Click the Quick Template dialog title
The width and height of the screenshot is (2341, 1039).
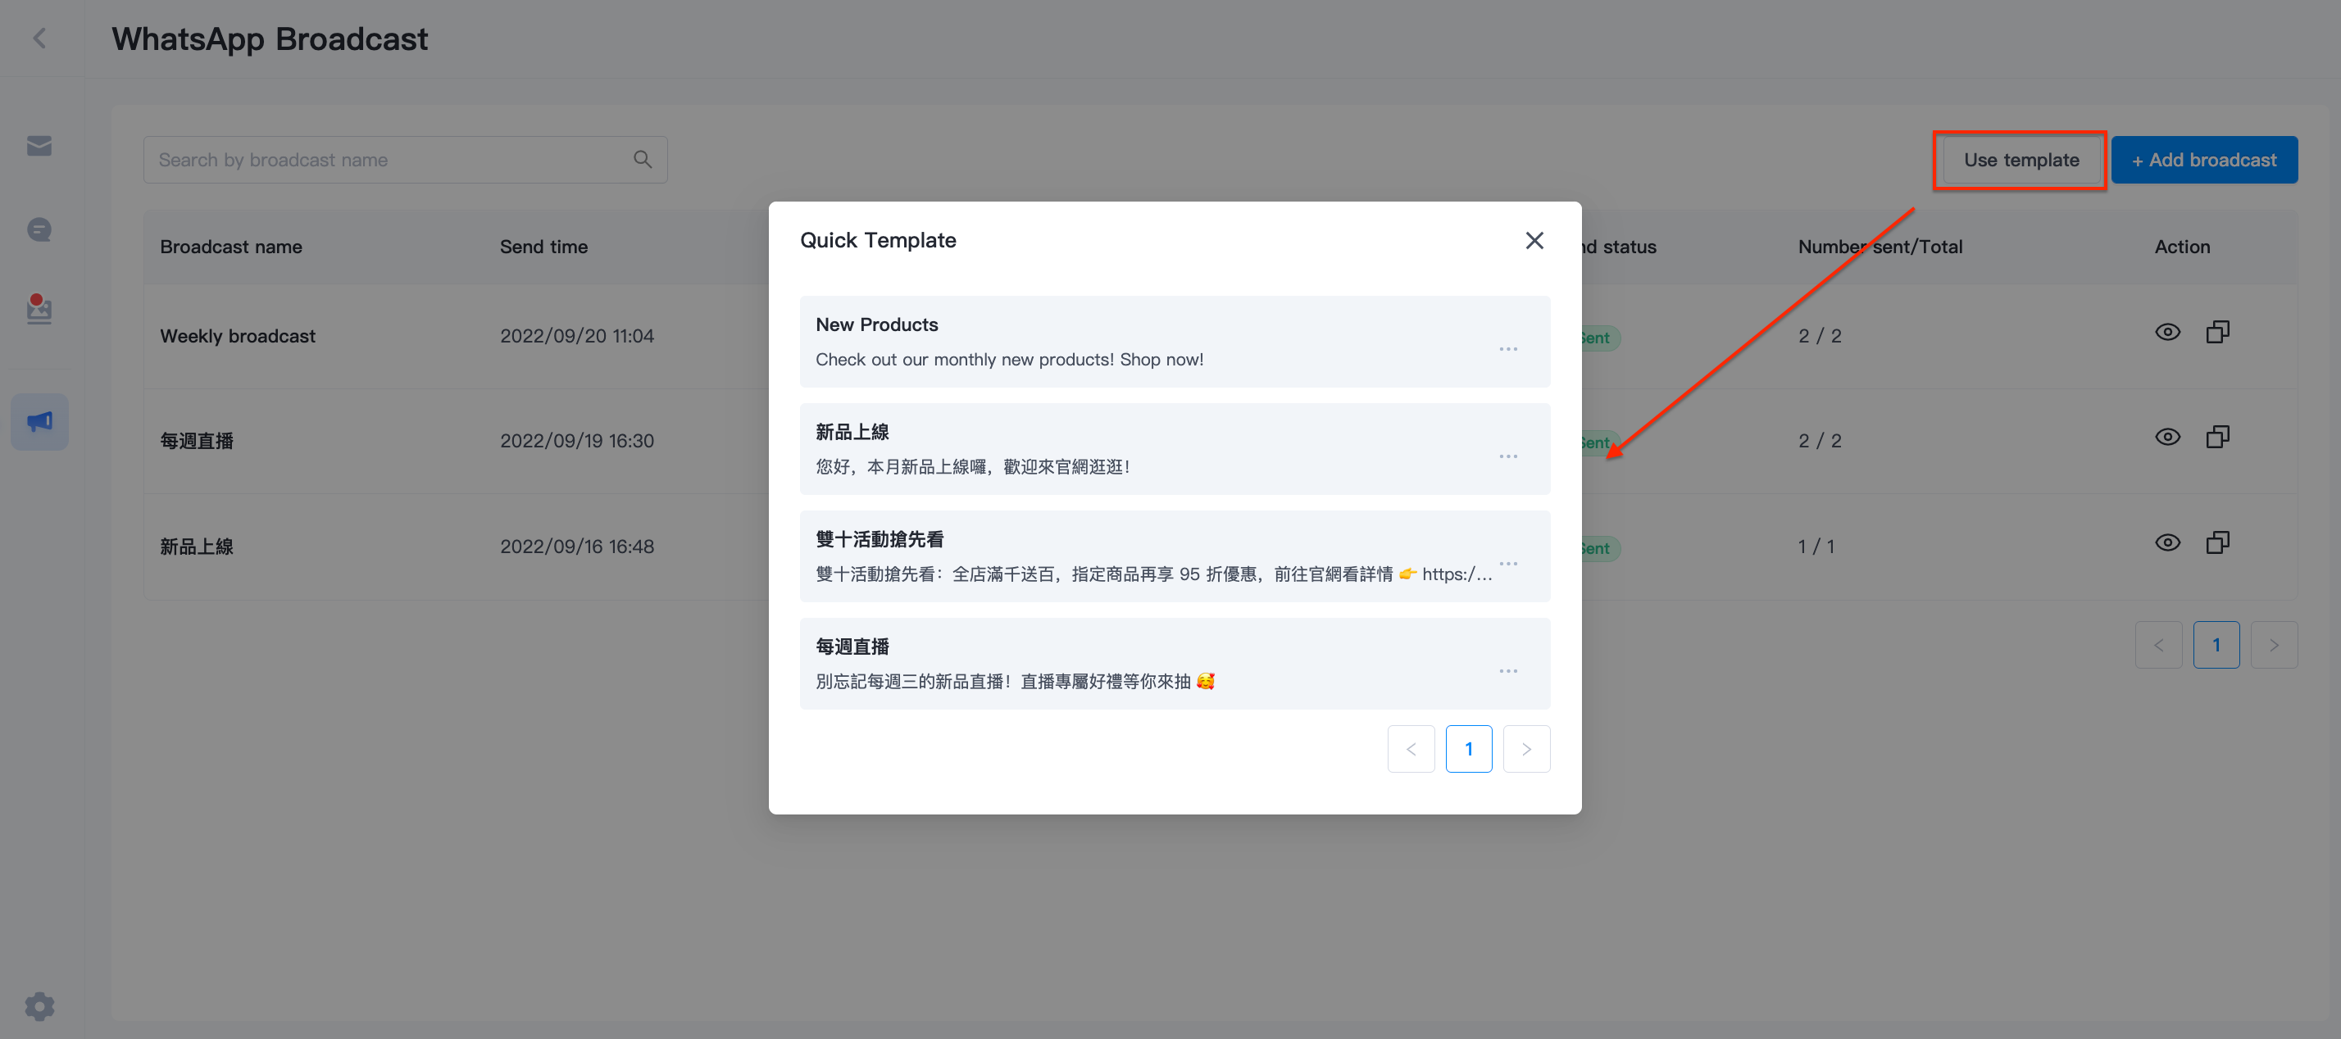pos(878,241)
